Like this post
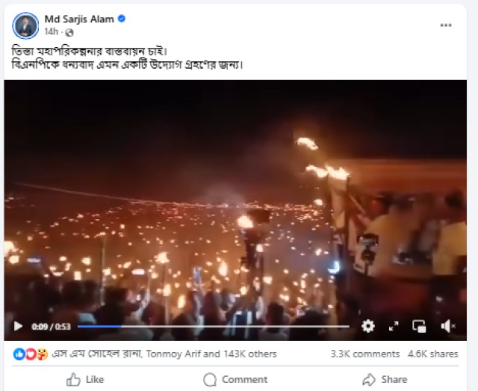Image resolution: width=478 pixels, height=391 pixels. click(x=85, y=379)
